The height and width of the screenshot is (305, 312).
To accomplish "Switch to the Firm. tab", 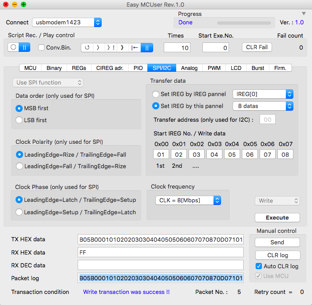I will coord(280,68).
